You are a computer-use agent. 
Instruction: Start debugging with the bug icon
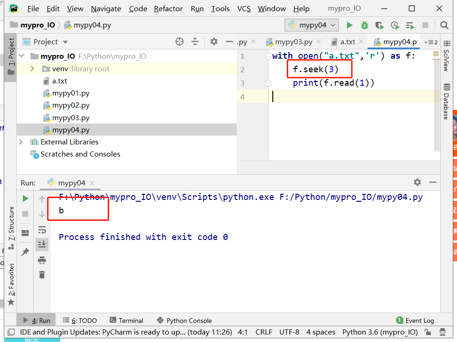point(364,25)
